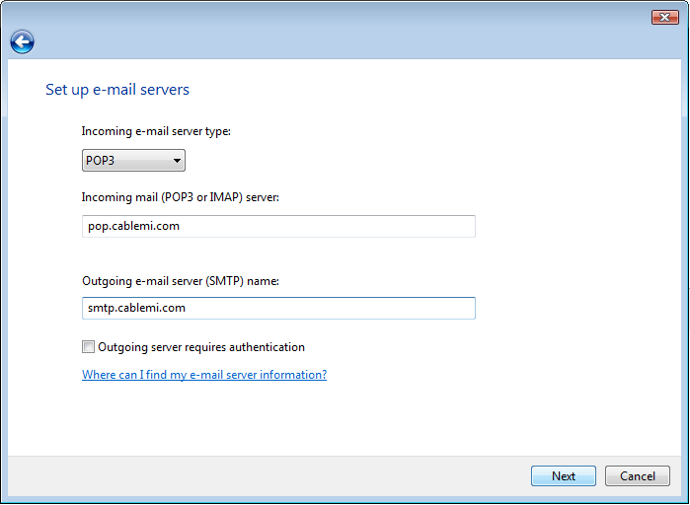Click the 'Outgoing e-mail server (SMTP) name:' label
Screen dimensions: 690x505
point(181,281)
